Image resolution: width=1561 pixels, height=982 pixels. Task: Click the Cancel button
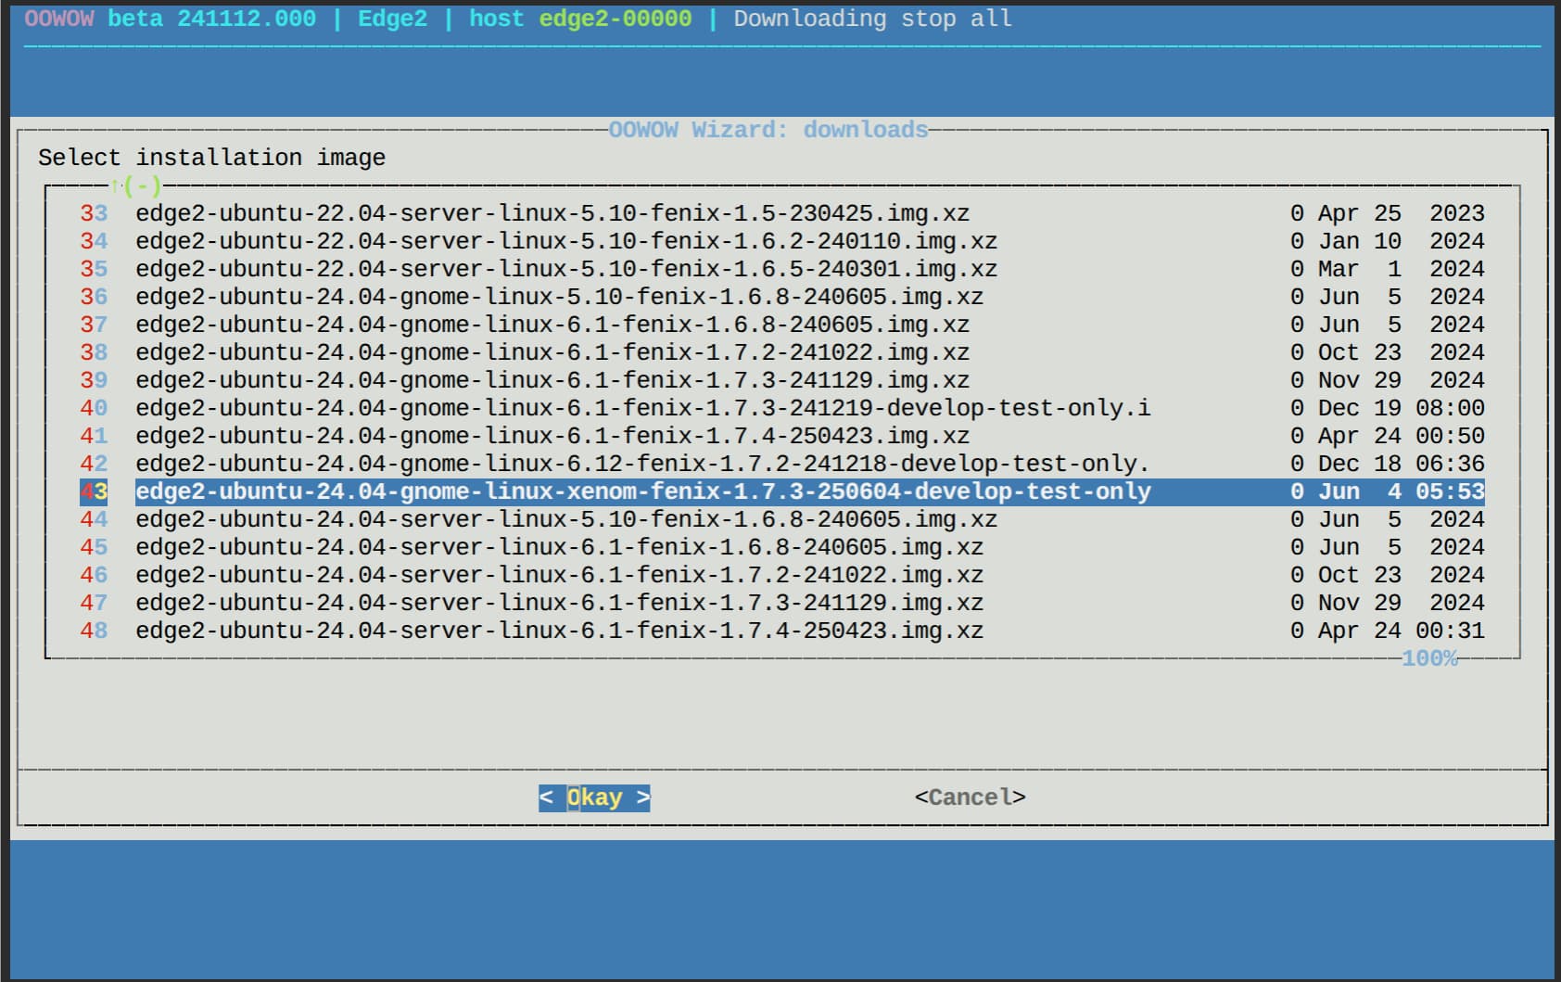pyautogui.click(x=970, y=797)
